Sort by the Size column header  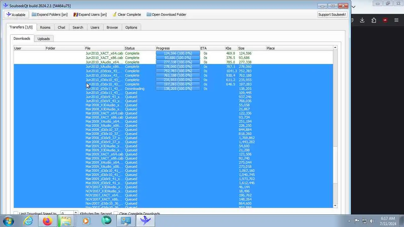click(x=252, y=48)
